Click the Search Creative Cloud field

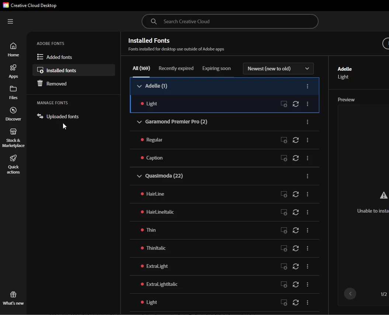pyautogui.click(x=230, y=21)
